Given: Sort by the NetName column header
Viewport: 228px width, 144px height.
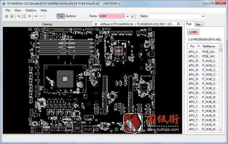Looking at the screenshot, I should 210,46.
